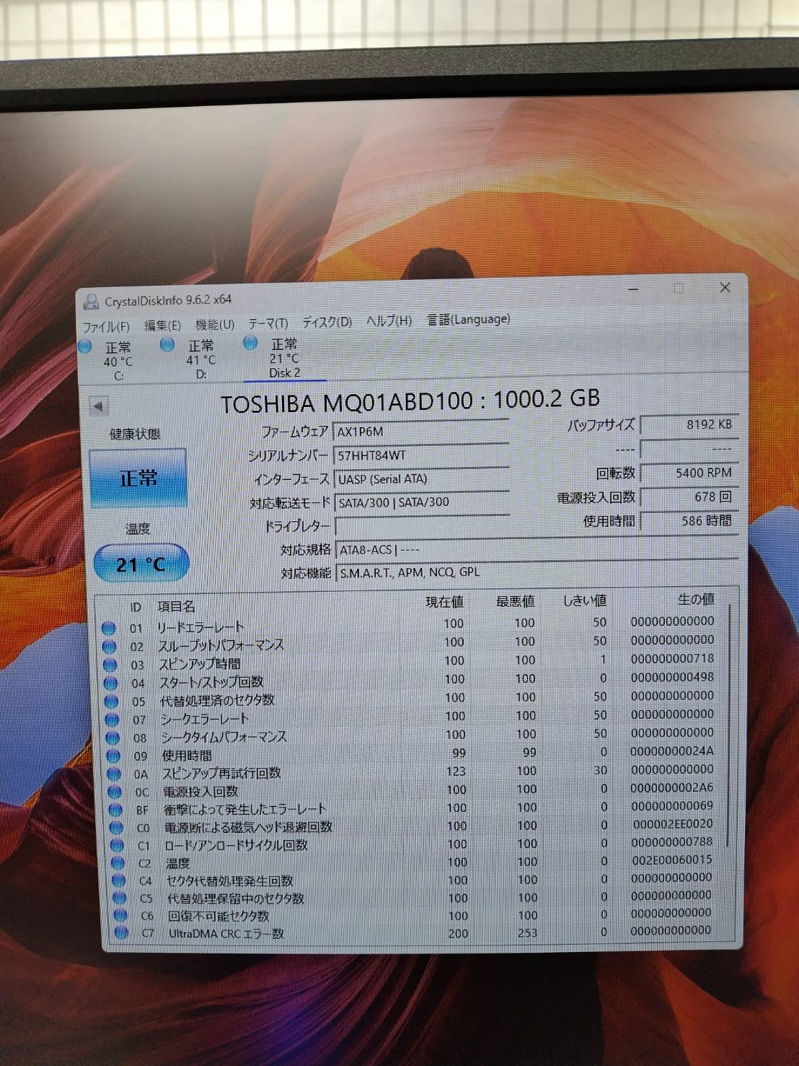Click the しきい値 column header
The height and width of the screenshot is (1066, 799).
coord(584,600)
